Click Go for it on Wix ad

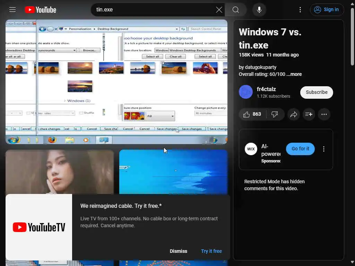pyautogui.click(x=300, y=149)
